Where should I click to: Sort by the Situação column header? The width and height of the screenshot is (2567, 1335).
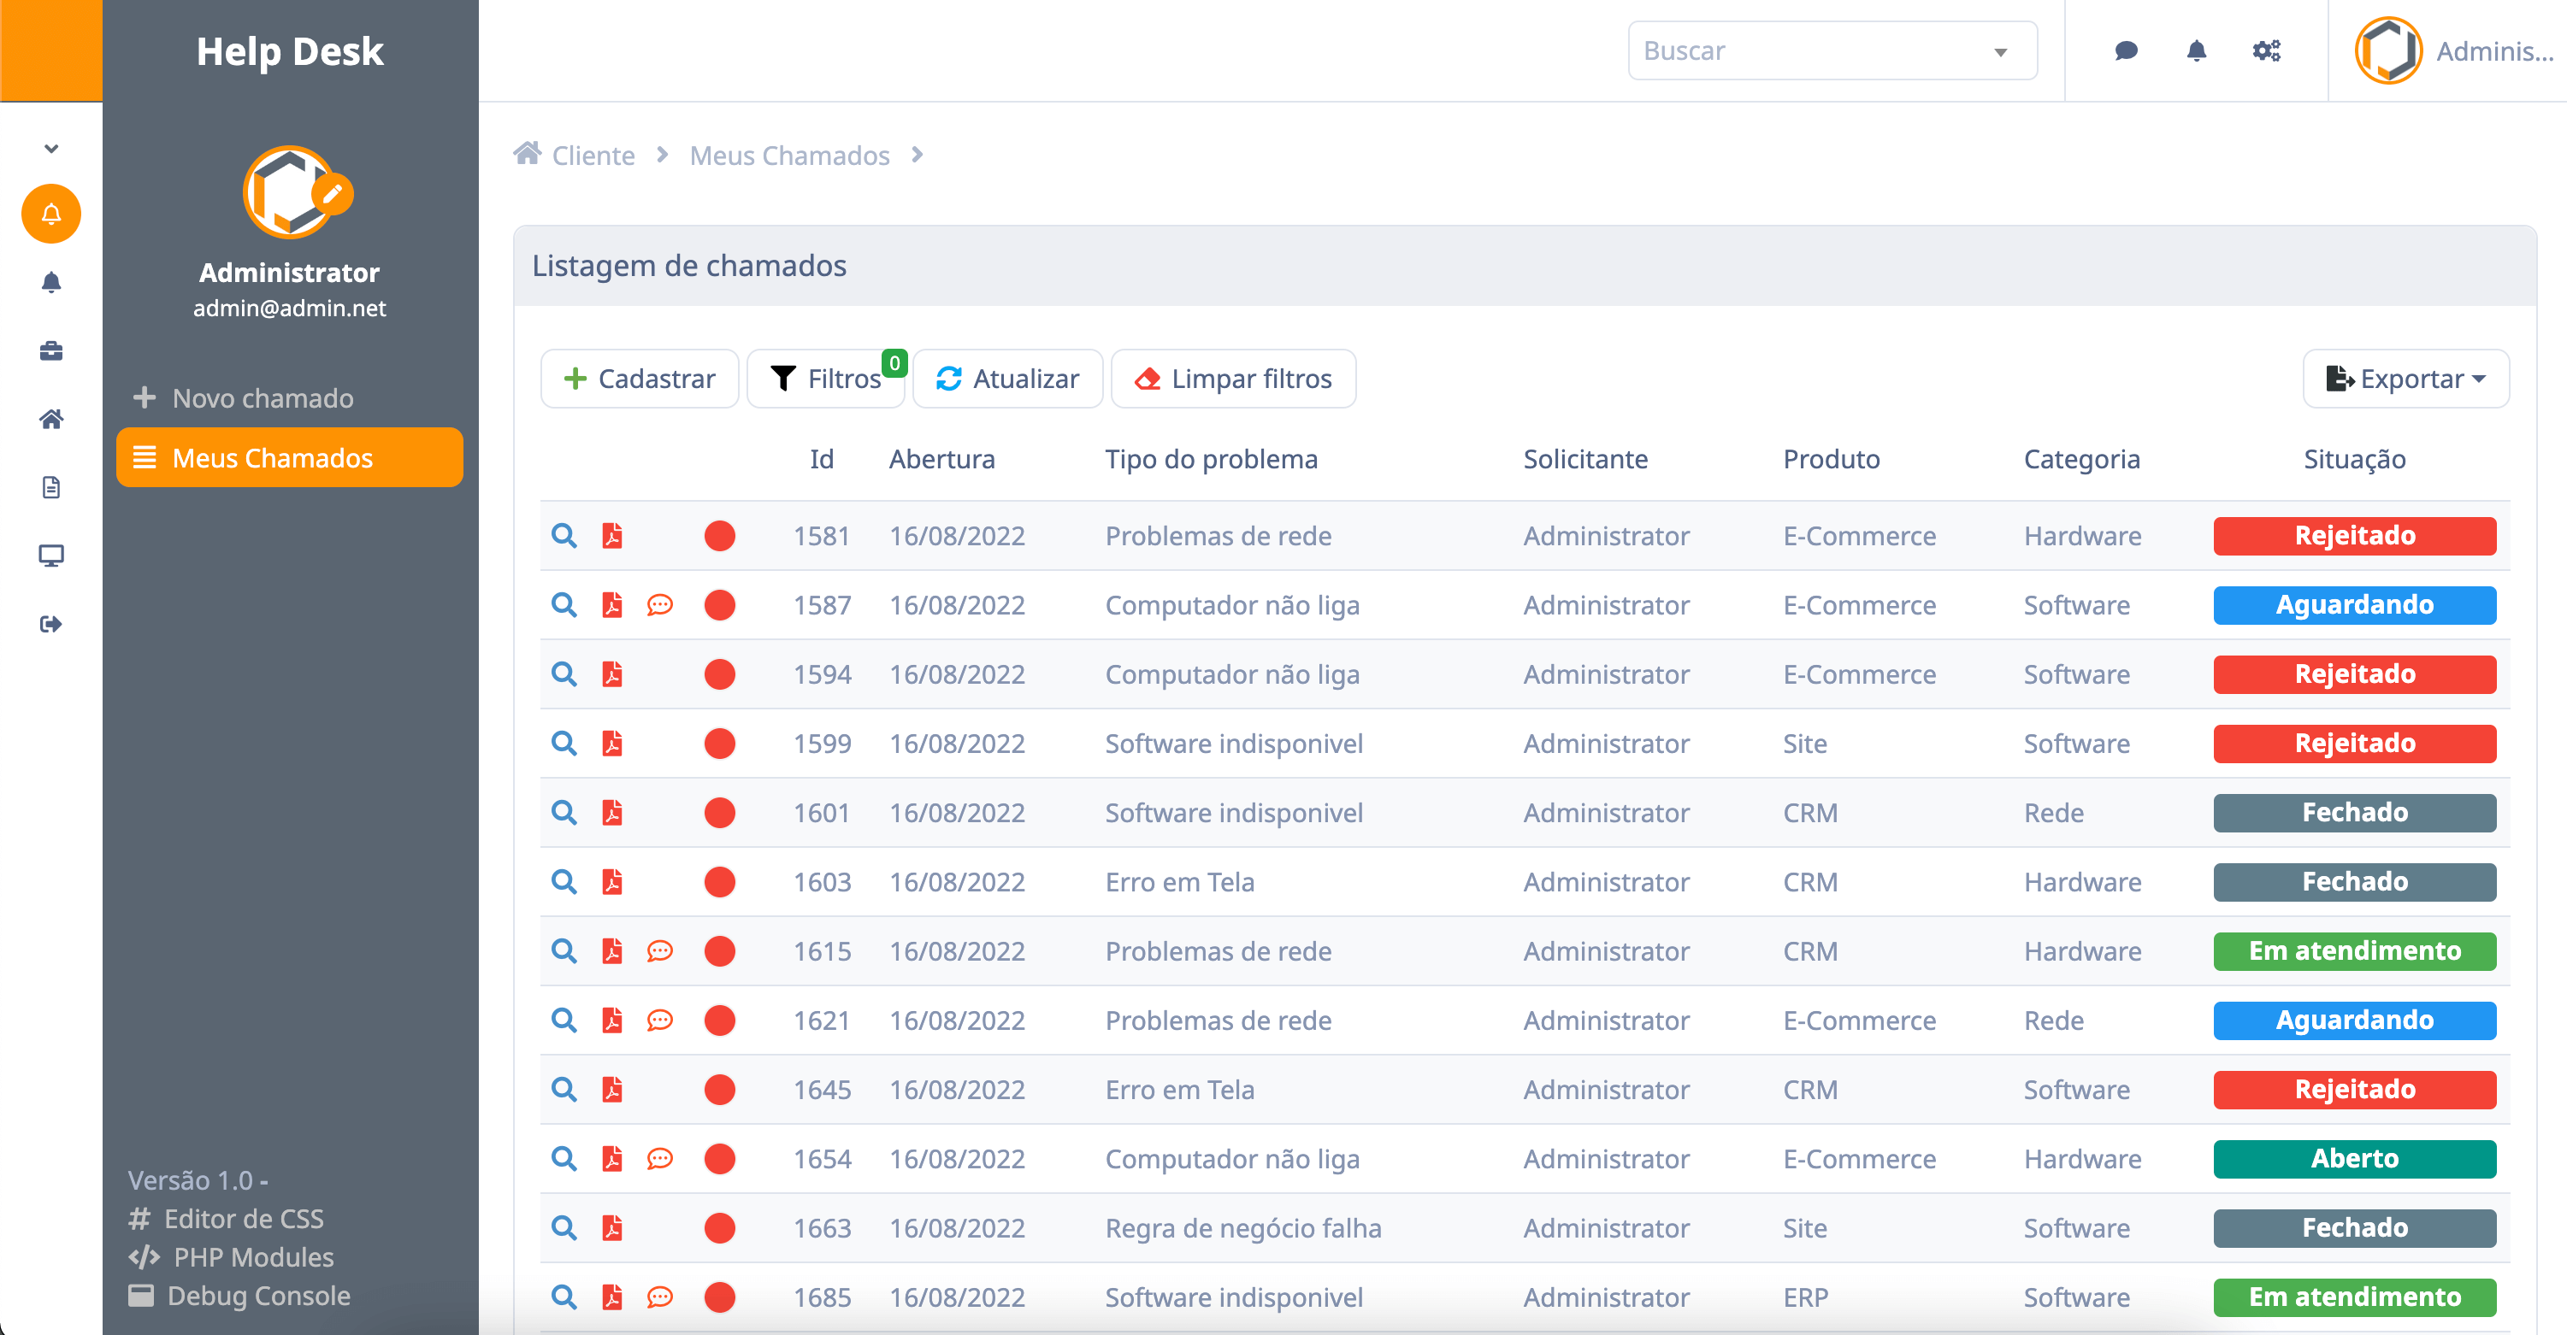(2354, 458)
